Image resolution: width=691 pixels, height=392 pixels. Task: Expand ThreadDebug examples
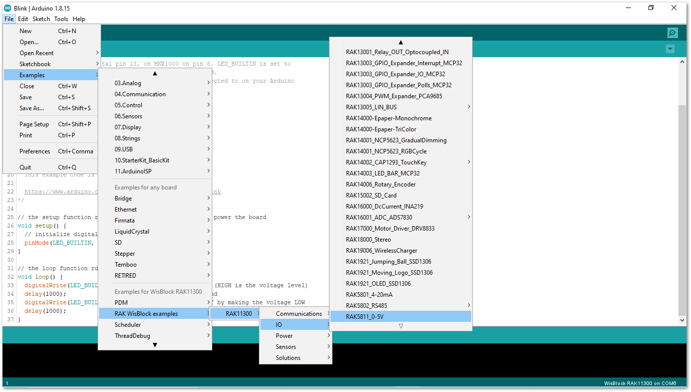coord(155,336)
